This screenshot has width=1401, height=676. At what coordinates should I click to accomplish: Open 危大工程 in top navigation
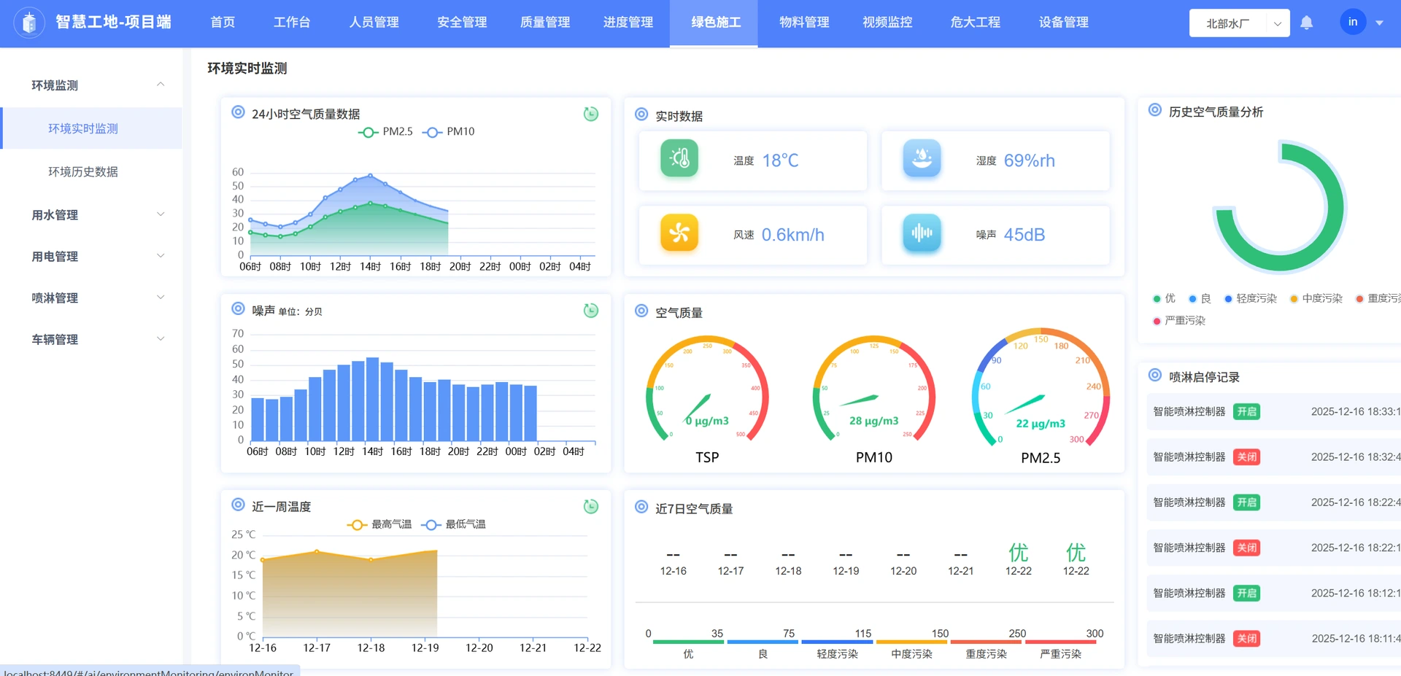click(976, 23)
